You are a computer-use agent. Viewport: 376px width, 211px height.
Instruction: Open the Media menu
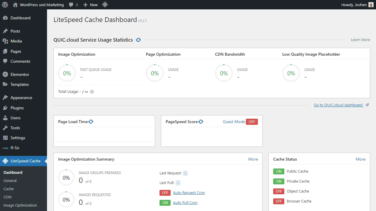click(23, 41)
